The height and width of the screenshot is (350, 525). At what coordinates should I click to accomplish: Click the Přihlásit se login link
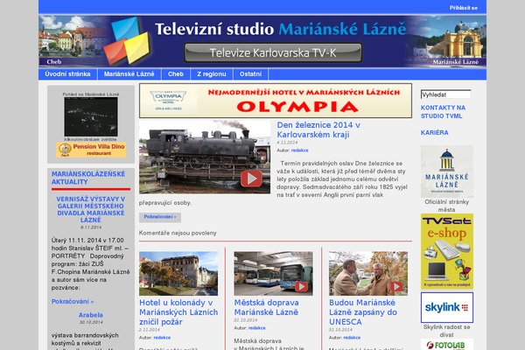click(x=464, y=8)
